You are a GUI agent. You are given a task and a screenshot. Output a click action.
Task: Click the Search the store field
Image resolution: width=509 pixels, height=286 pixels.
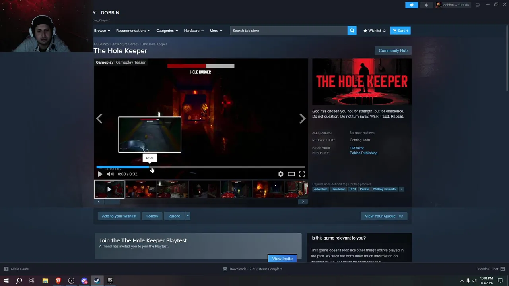288,31
